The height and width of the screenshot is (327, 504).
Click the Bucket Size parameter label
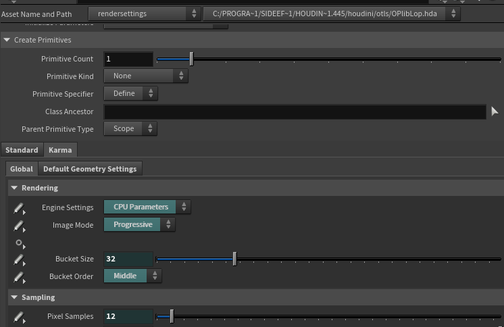click(x=74, y=259)
